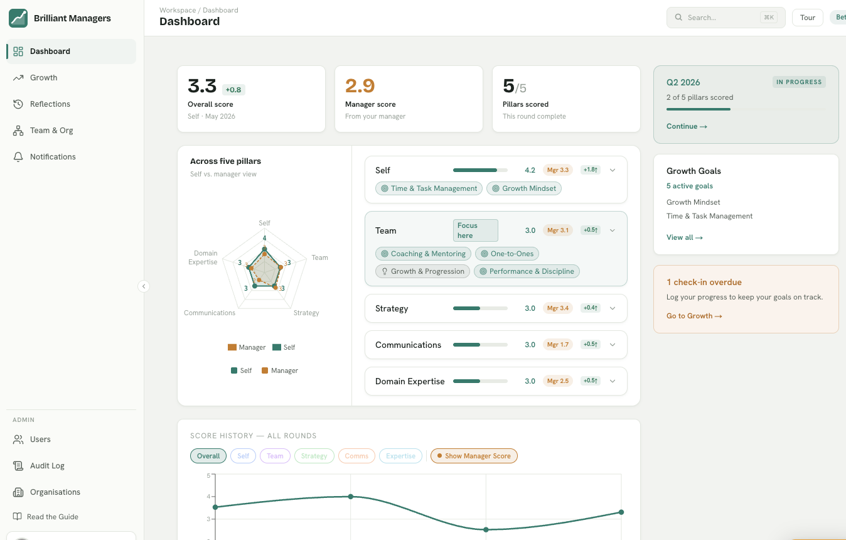Click target icon on Growth Mindset tag

496,188
